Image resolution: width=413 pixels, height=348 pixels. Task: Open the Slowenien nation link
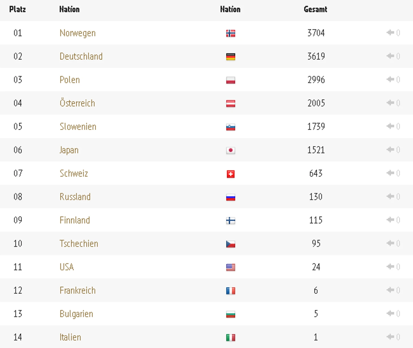pyautogui.click(x=78, y=127)
